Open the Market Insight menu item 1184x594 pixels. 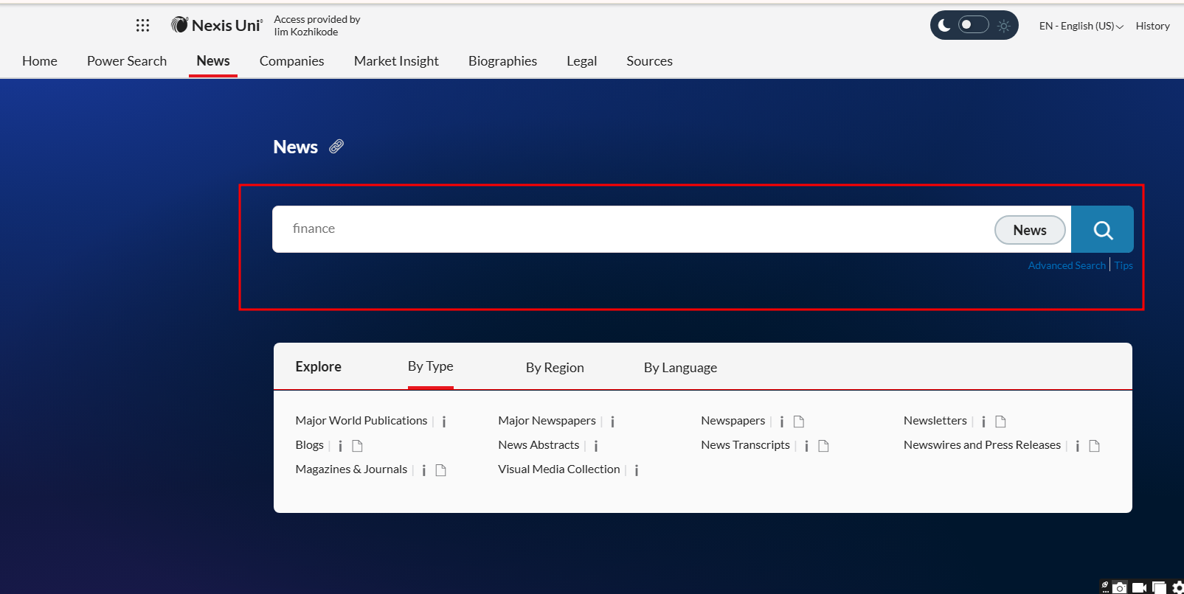(396, 61)
